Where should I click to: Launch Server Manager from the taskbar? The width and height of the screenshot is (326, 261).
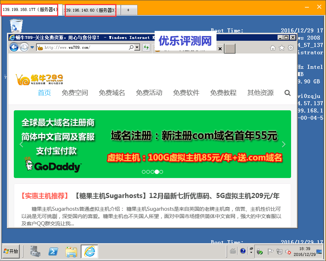click(35, 251)
